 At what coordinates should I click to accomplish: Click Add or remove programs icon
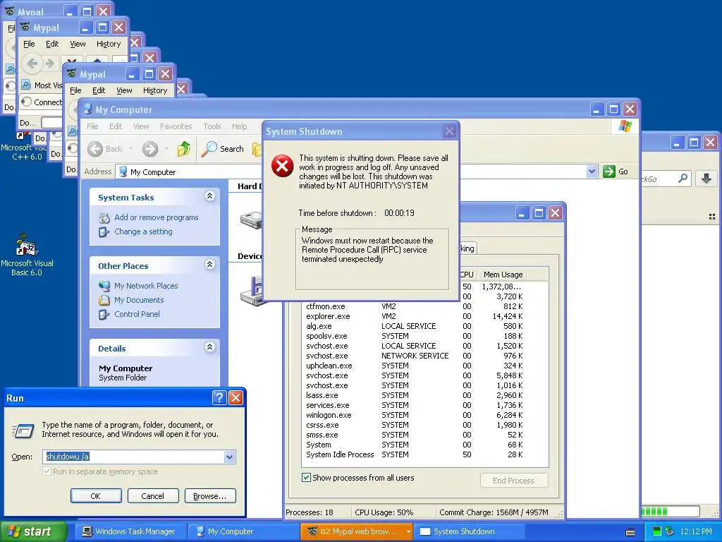coord(104,217)
